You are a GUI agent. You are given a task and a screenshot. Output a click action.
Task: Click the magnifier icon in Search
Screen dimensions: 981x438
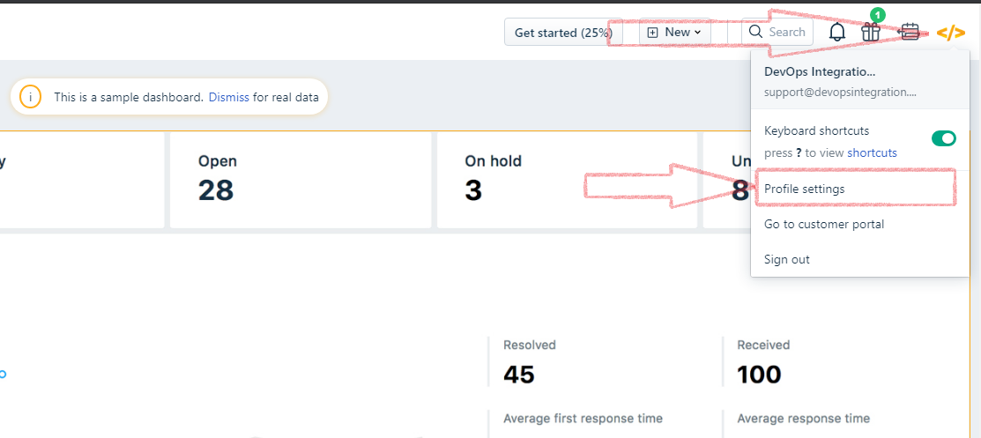755,32
